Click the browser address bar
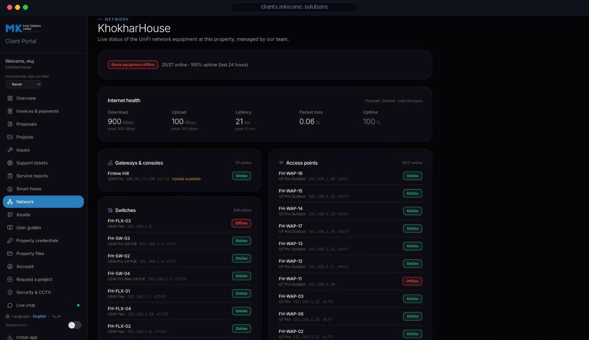The height and width of the screenshot is (340, 589). pos(294,7)
